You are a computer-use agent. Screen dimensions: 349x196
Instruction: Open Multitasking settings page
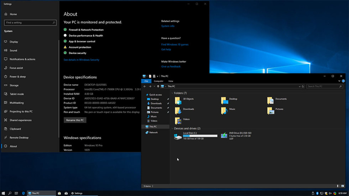pos(16,103)
